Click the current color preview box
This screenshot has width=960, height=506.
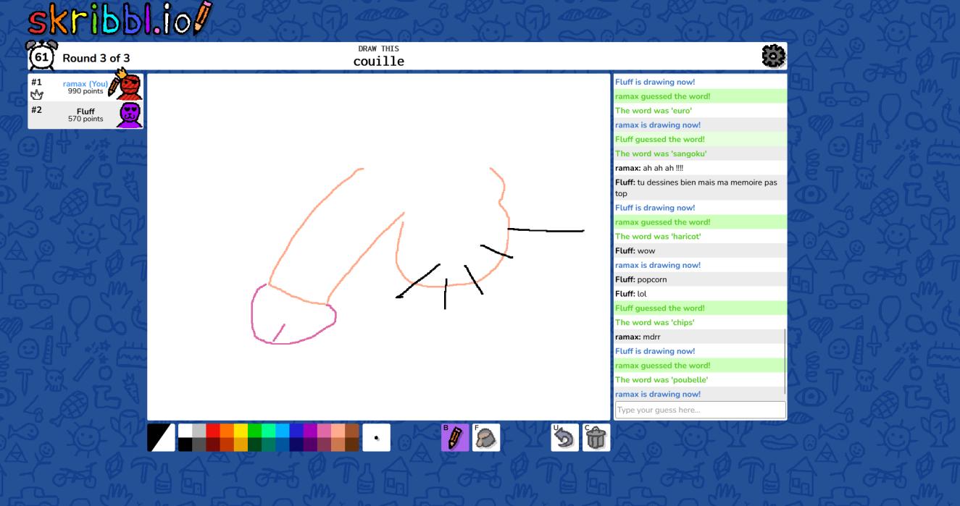coord(161,437)
